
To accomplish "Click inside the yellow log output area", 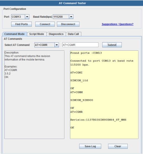I will pyautogui.click(x=104, y=95).
